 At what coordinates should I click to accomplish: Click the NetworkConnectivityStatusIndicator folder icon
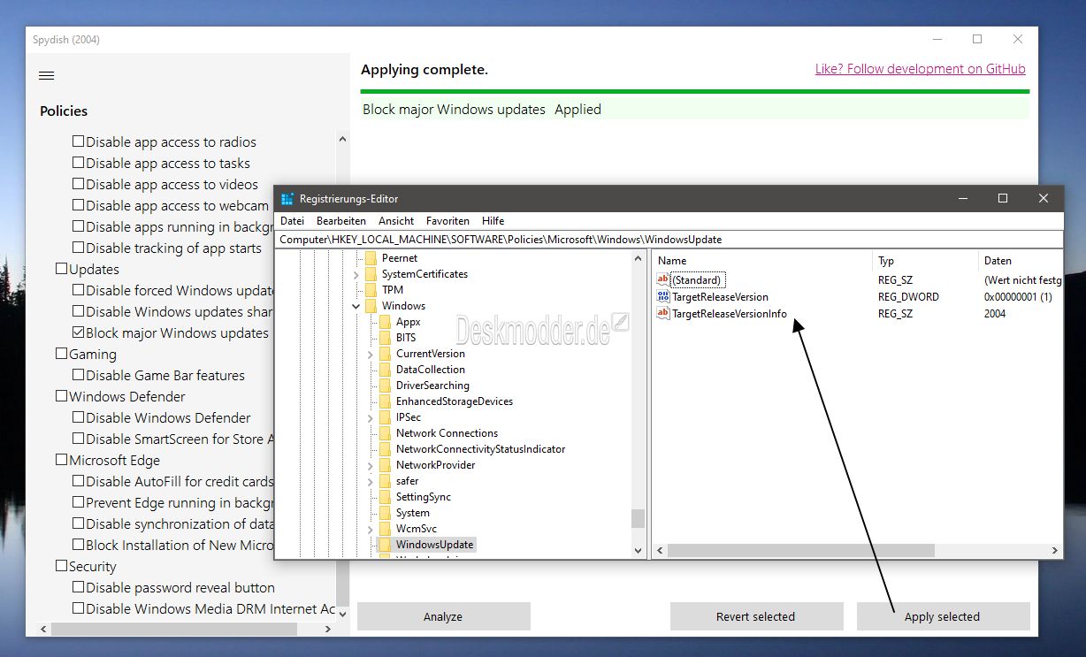pyautogui.click(x=385, y=449)
